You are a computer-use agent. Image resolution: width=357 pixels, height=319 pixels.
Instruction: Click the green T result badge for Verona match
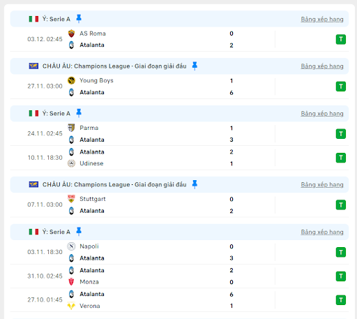(x=341, y=300)
